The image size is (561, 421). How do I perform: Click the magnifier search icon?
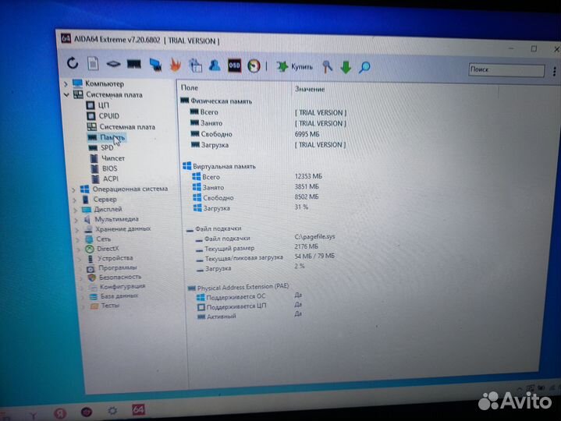tap(364, 67)
